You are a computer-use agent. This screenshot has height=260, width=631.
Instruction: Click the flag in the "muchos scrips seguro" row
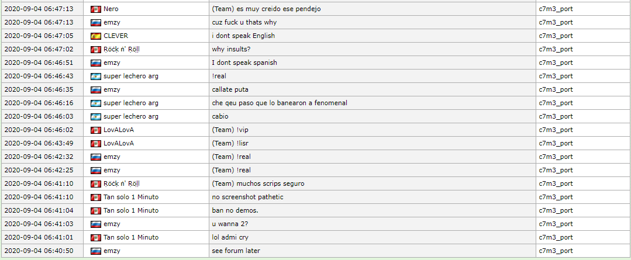[x=96, y=184]
